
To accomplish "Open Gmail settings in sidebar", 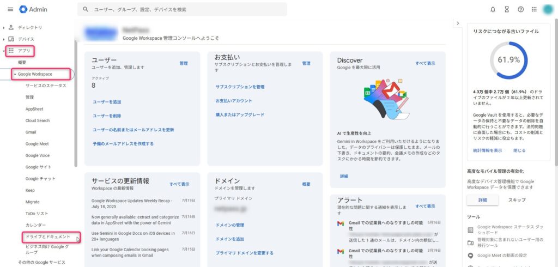I will click(31, 132).
